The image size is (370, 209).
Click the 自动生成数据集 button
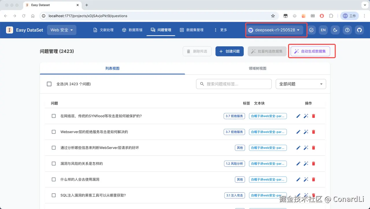point(310,51)
